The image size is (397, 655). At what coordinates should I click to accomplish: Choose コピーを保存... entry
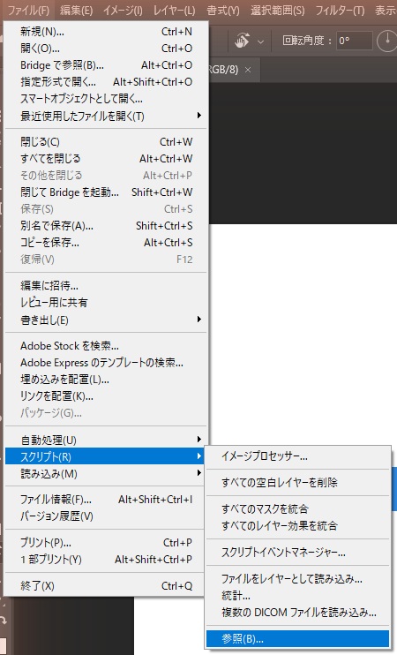(106, 243)
